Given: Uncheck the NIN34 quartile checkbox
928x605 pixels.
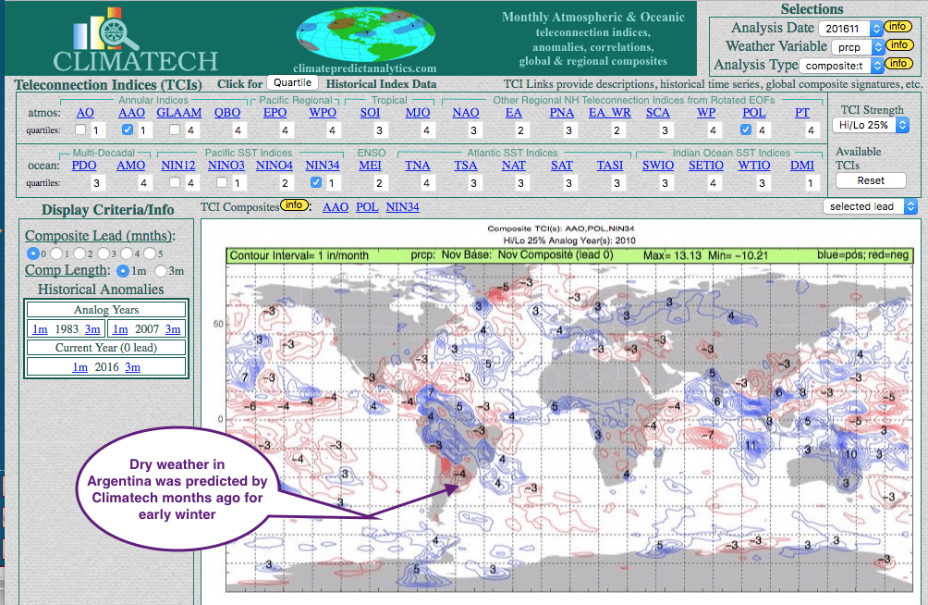Looking at the screenshot, I should coord(316,183).
